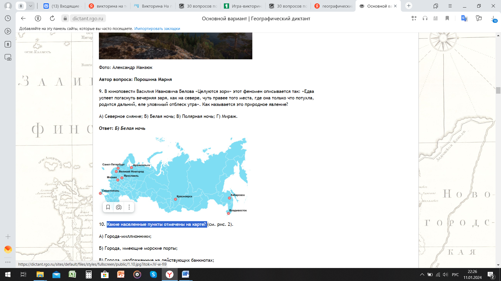Image resolution: width=501 pixels, height=281 pixels.
Task: Click highlighted question 10 text
Action: point(157,224)
